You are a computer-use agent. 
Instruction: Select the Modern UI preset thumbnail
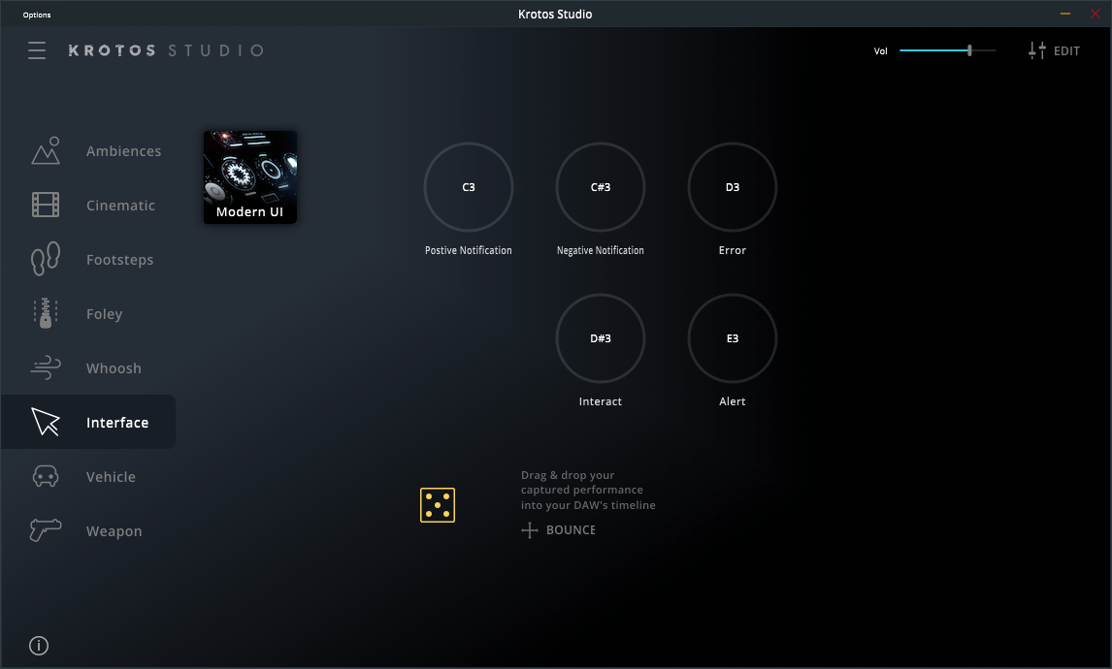[249, 176]
